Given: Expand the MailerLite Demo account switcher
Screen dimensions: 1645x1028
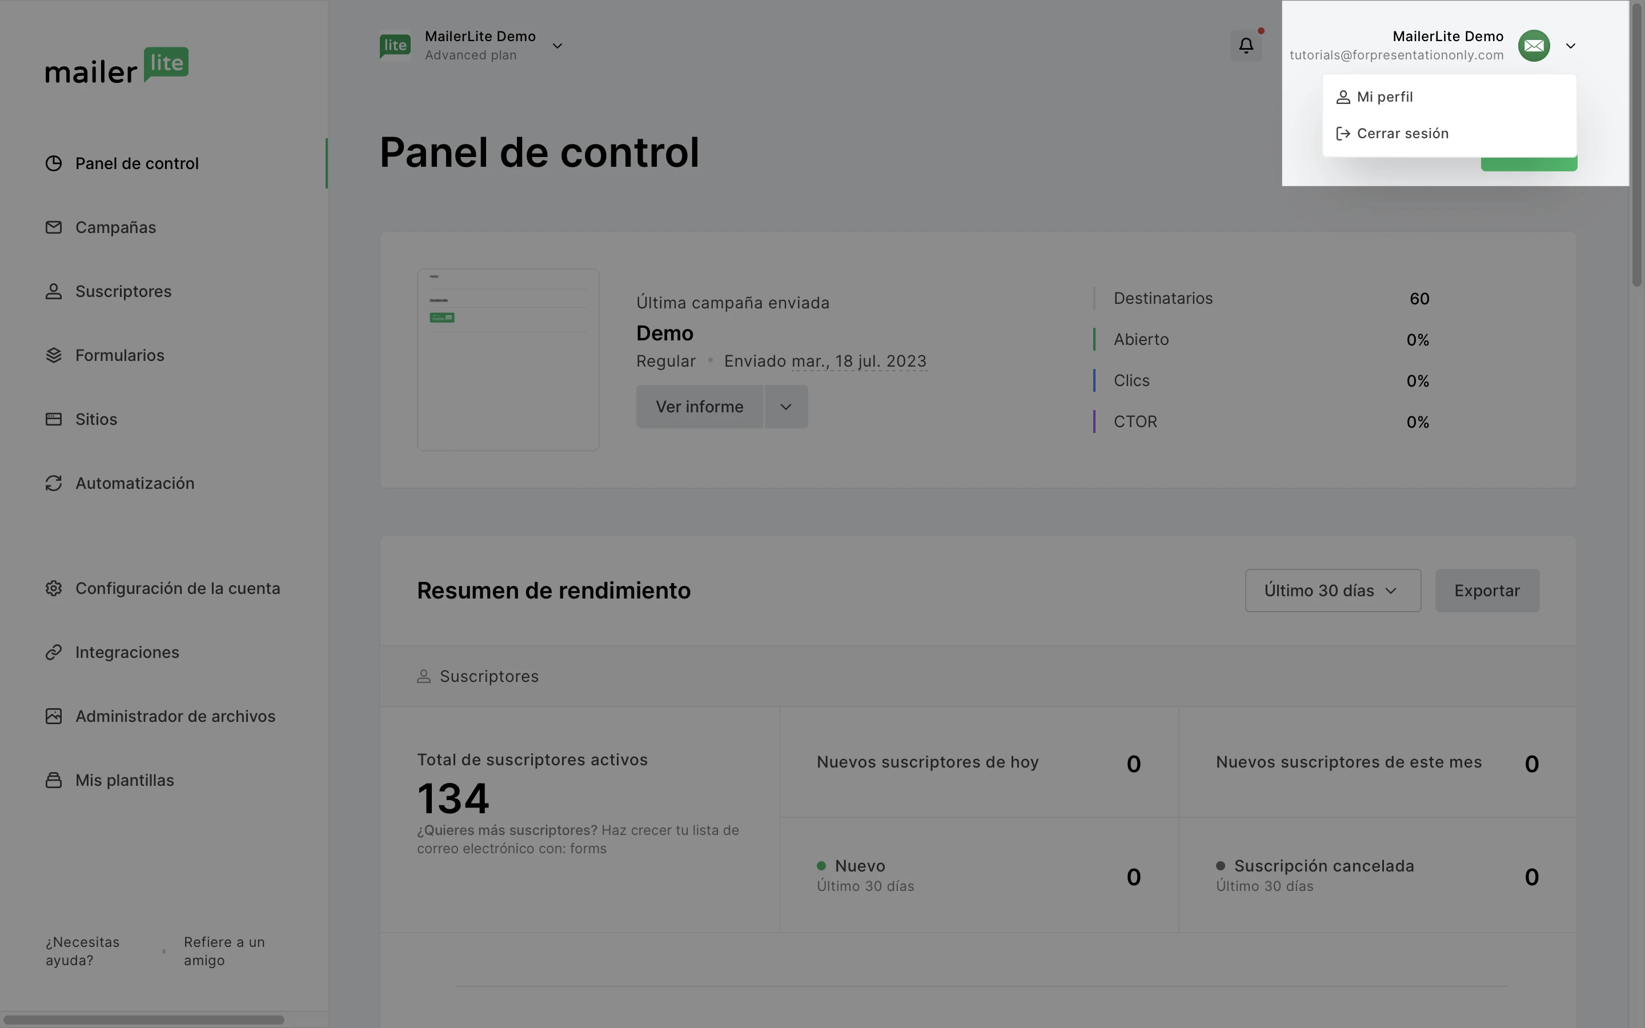Looking at the screenshot, I should (x=557, y=46).
